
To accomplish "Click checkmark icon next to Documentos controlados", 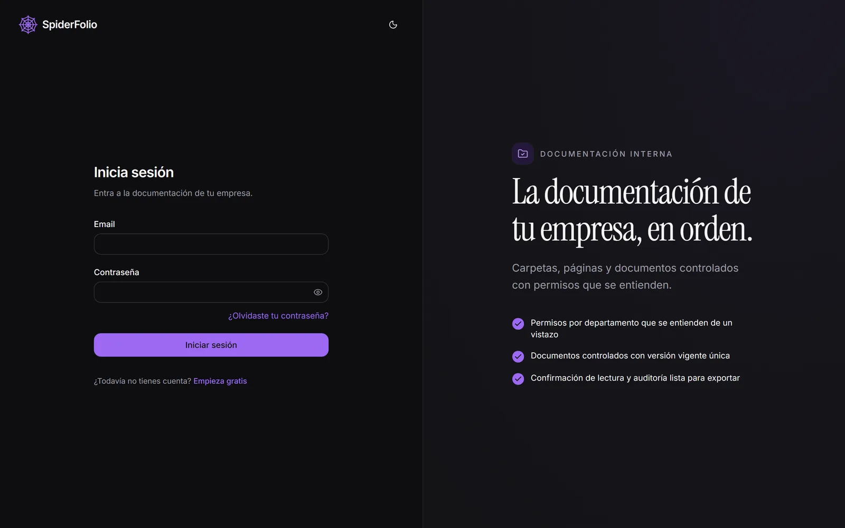I will 518,356.
